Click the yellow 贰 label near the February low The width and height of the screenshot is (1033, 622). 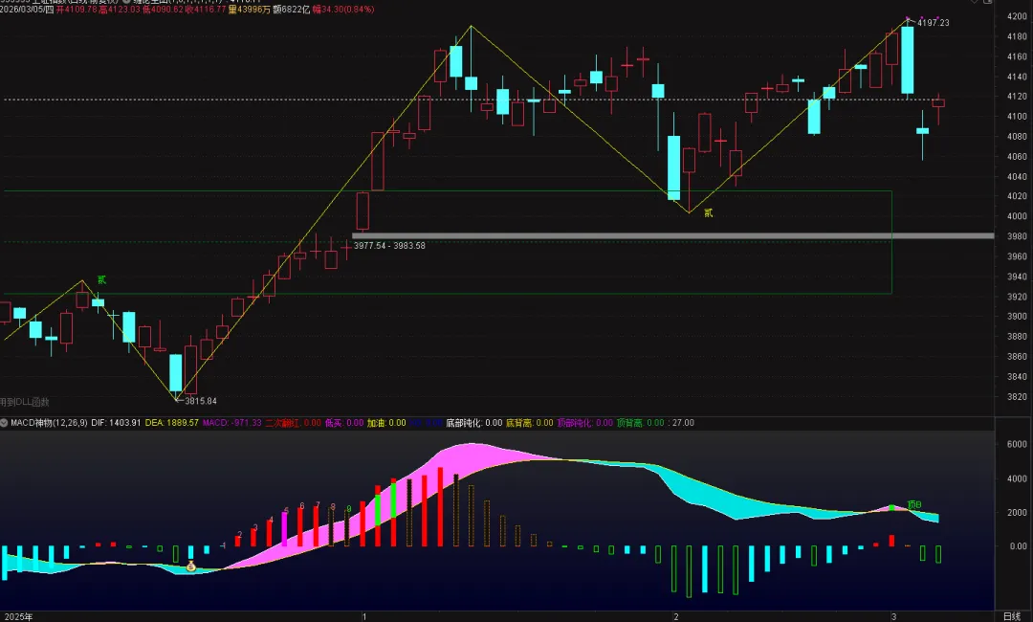(x=708, y=212)
